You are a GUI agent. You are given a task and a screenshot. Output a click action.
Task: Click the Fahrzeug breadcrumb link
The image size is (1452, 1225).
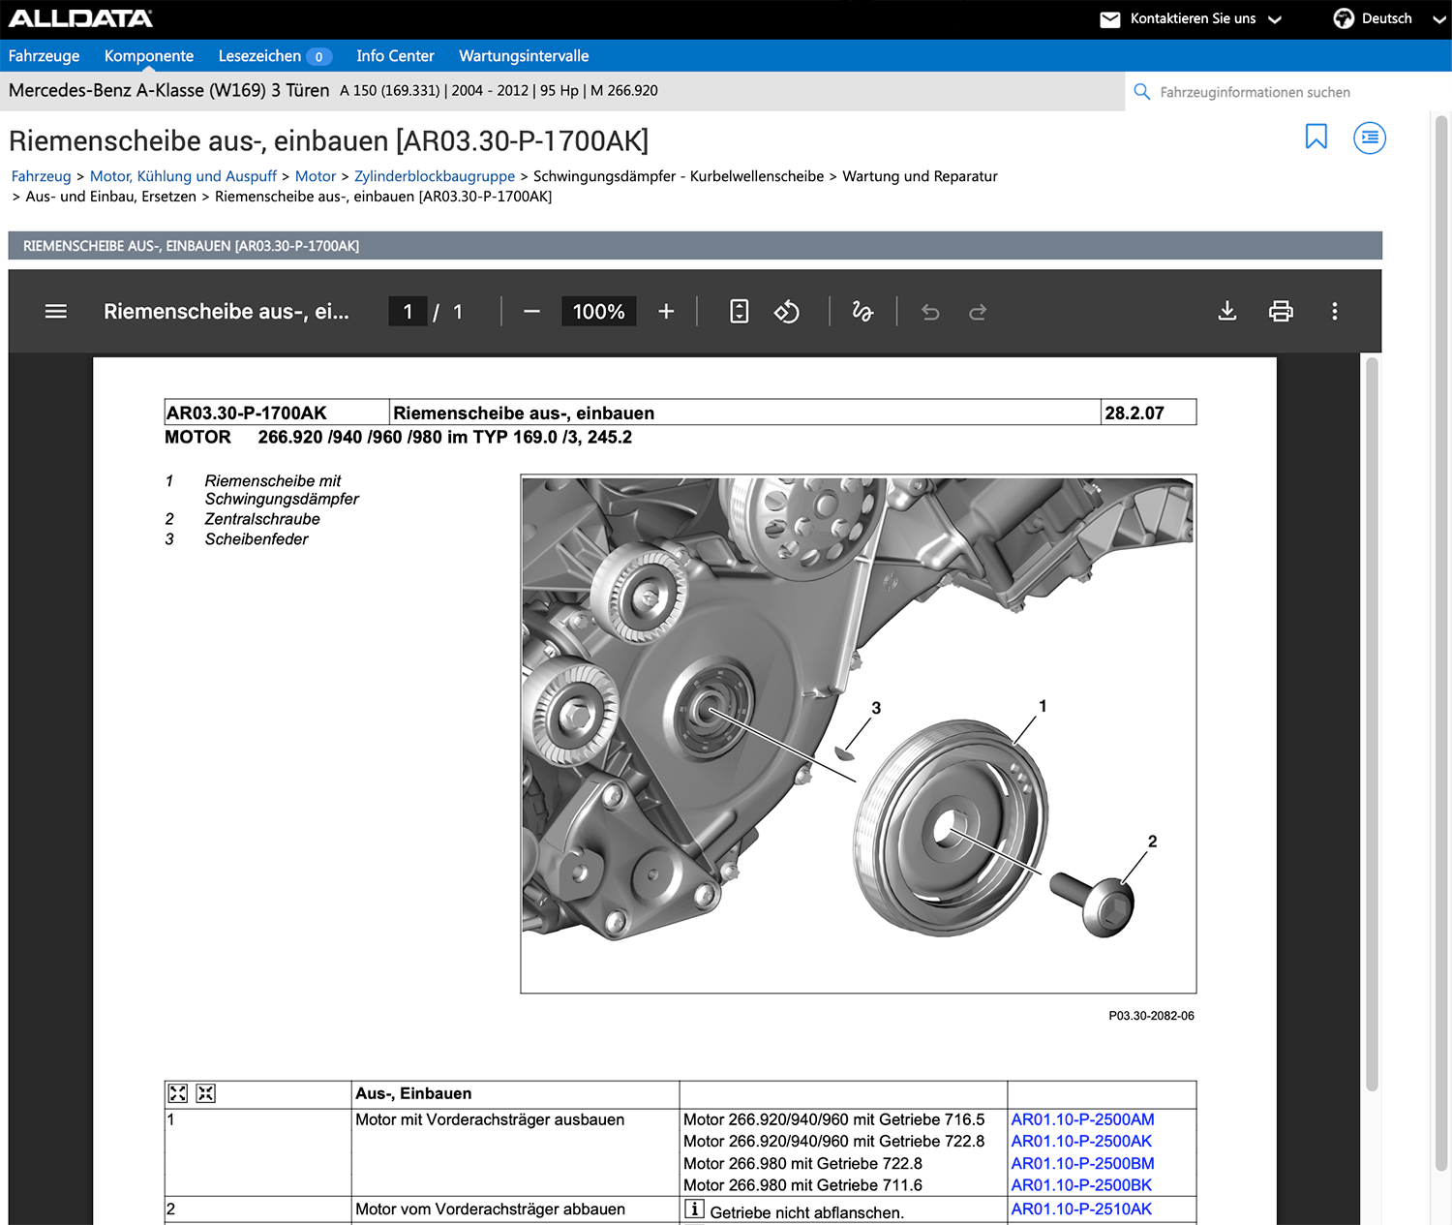pyautogui.click(x=41, y=176)
